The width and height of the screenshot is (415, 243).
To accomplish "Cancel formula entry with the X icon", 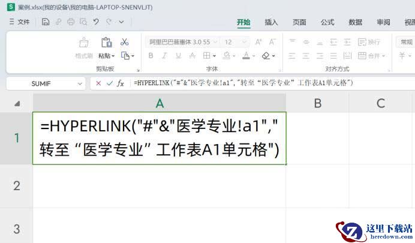I will [98, 83].
